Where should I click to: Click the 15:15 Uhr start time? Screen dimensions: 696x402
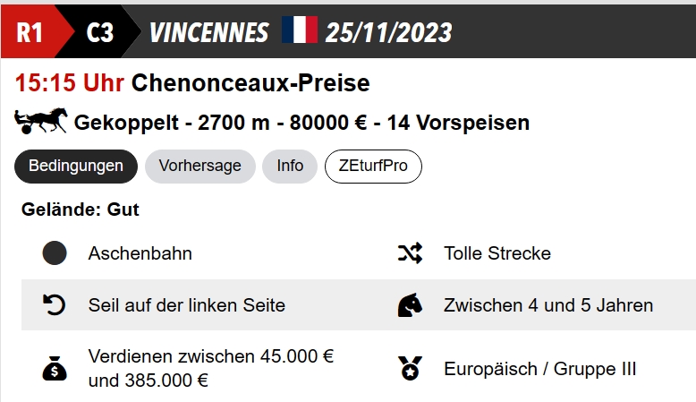tap(70, 83)
